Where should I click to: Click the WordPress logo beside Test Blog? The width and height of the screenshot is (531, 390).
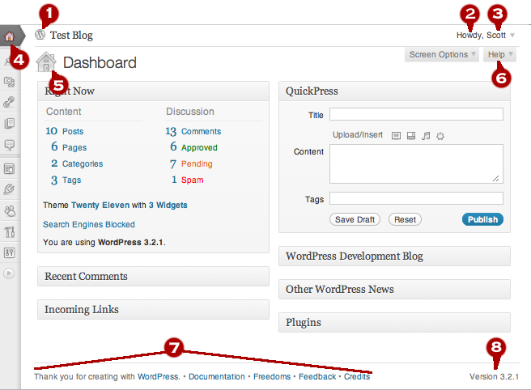point(40,35)
